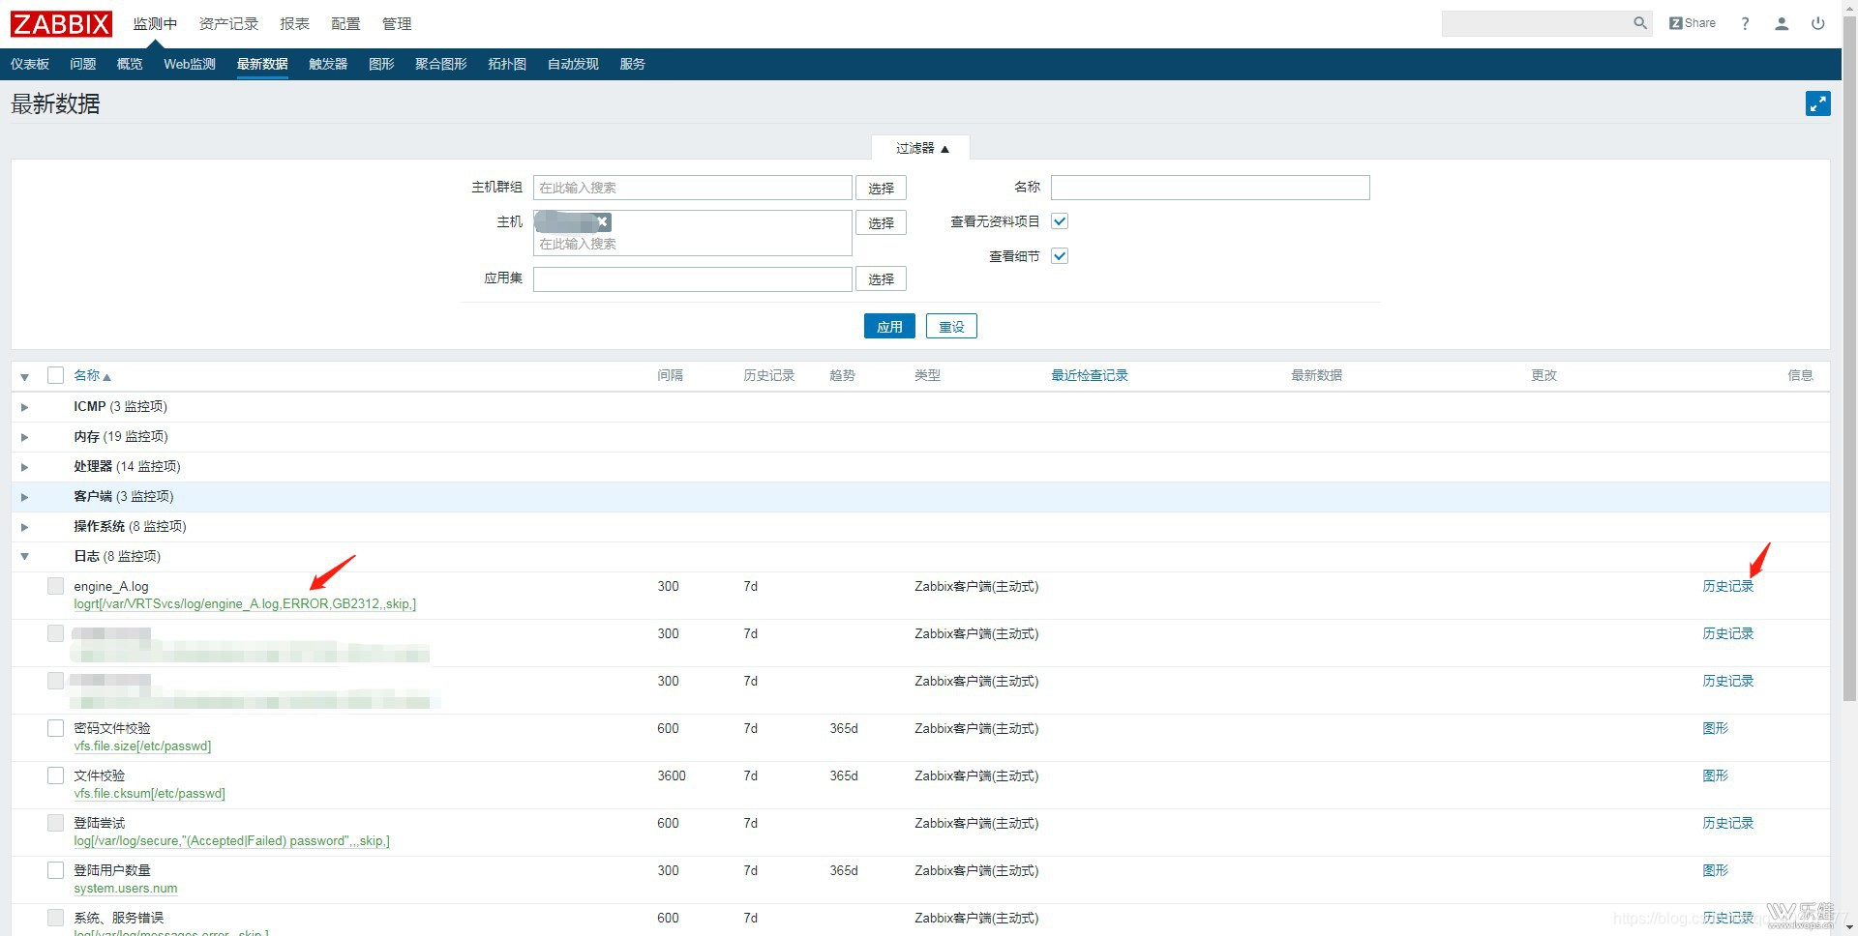The height and width of the screenshot is (936, 1858).
Task: Go to the 自动发现 submenu
Action: pos(573,64)
